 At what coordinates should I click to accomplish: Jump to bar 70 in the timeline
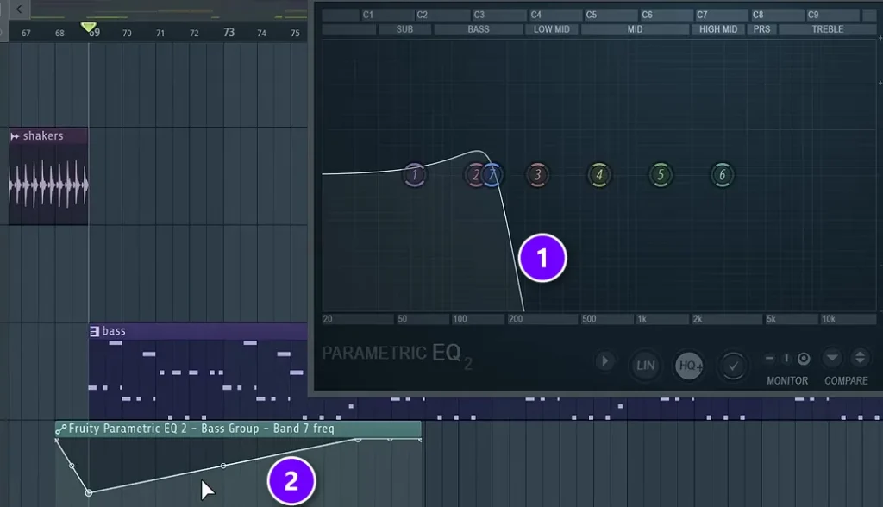(127, 34)
